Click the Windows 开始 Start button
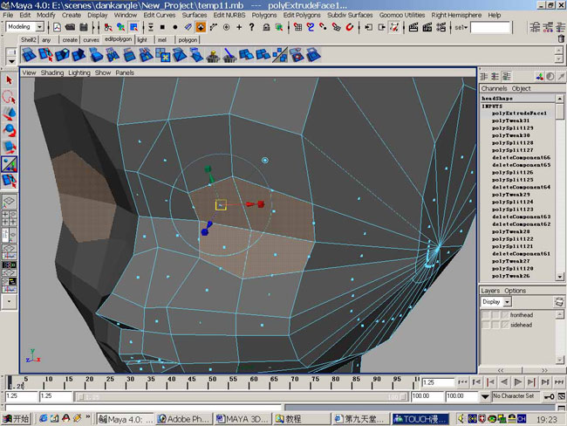The height and width of the screenshot is (426, 567). (x=16, y=419)
